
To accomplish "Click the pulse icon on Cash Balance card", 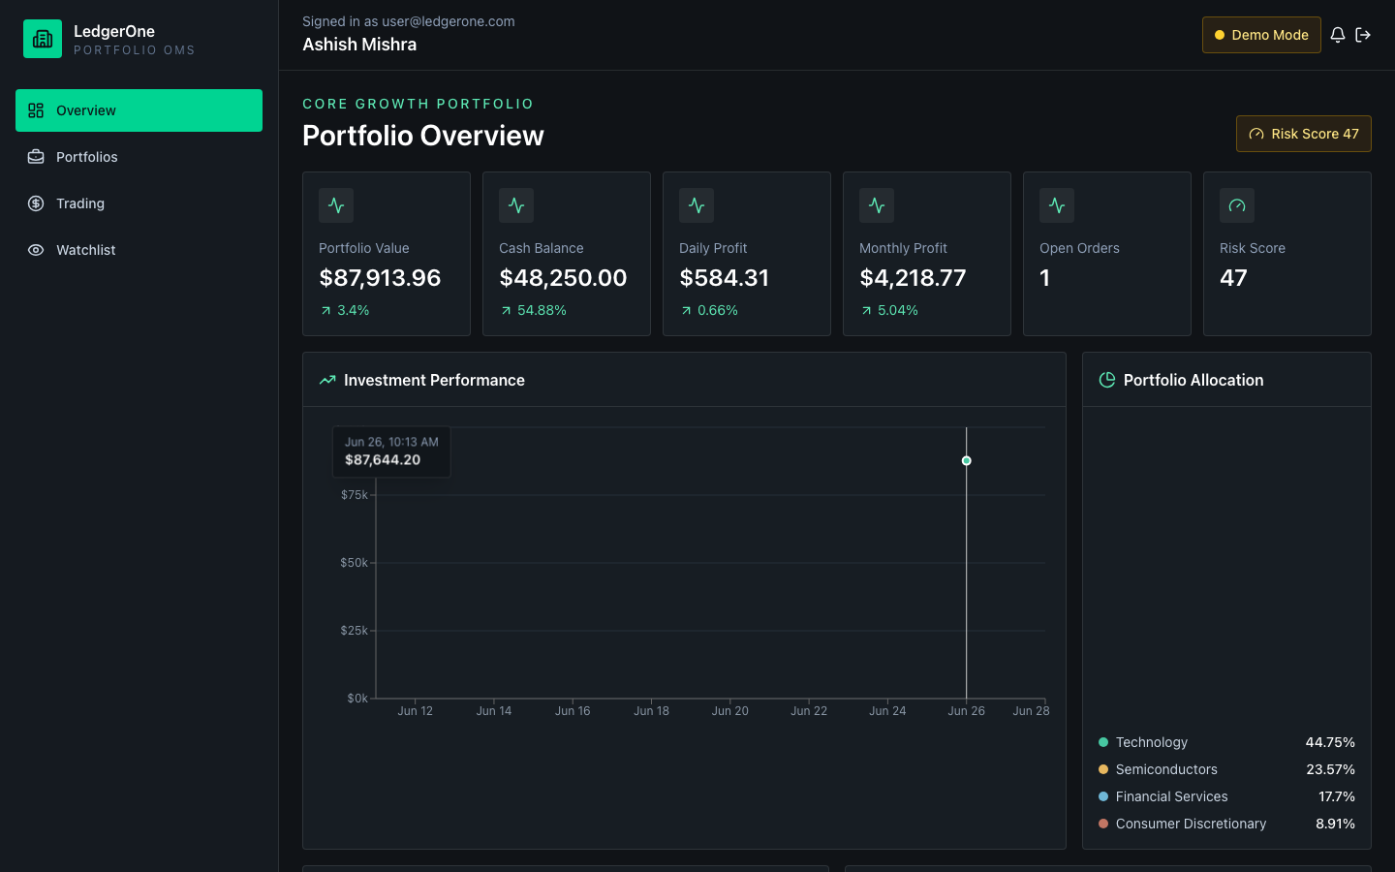I will pos(516,205).
